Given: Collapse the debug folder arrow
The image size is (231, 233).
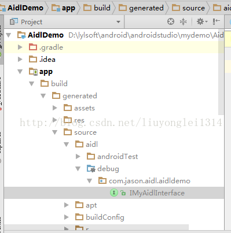Looking at the screenshot, I should 78,169.
